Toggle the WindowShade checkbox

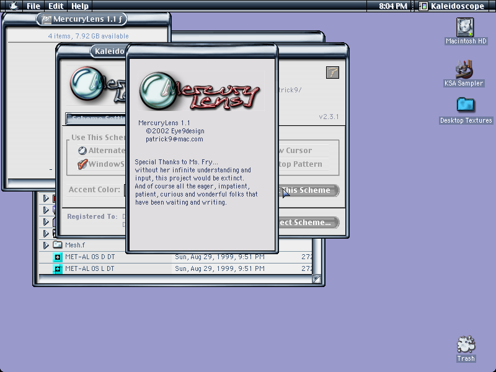(x=82, y=164)
